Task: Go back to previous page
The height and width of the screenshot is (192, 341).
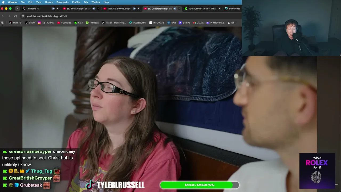Action: (x=3, y=16)
